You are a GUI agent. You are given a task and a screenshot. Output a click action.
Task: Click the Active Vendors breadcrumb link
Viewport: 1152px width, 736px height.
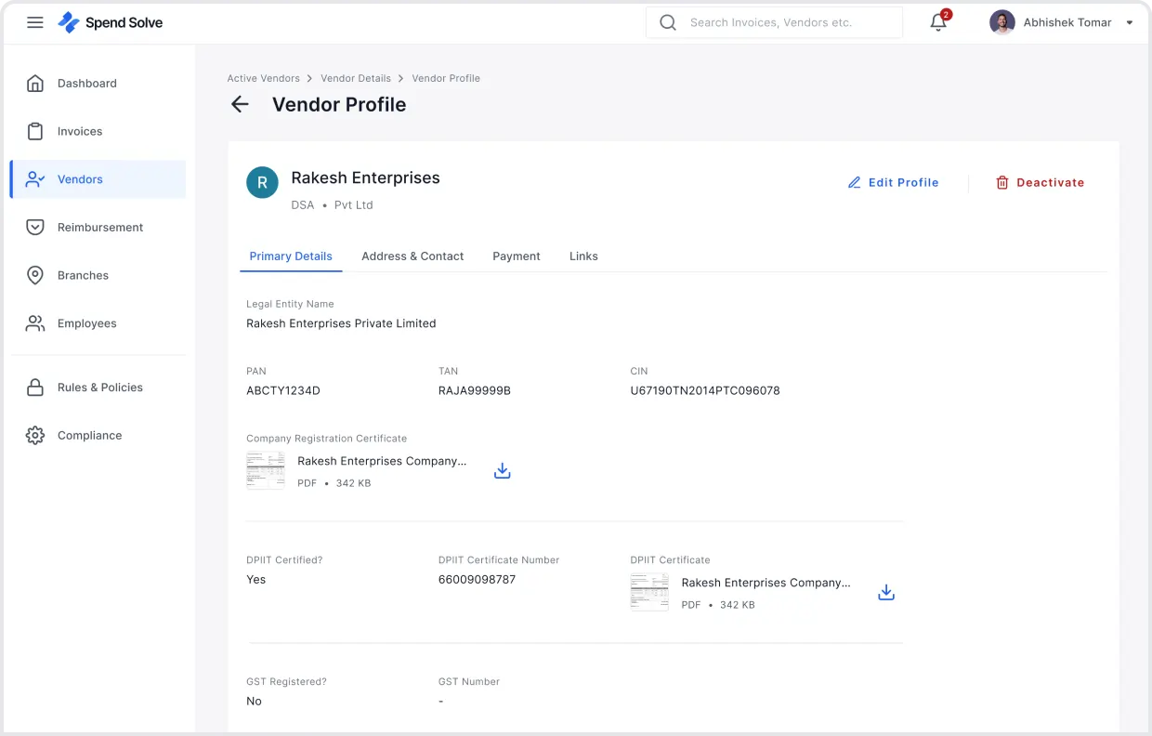tap(263, 79)
